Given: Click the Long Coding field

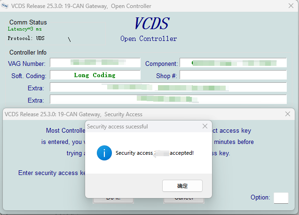Looking at the screenshot, I should coord(95,75).
